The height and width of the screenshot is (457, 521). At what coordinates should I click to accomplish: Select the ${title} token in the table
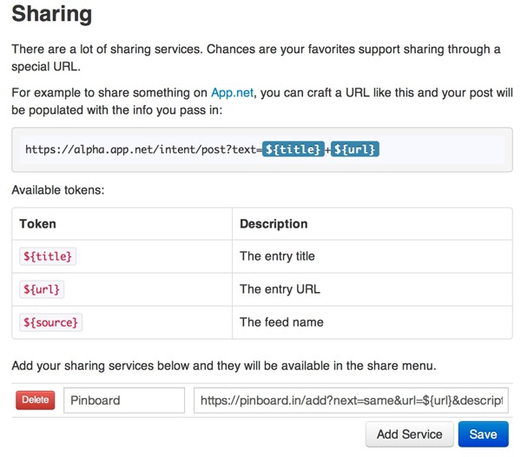47,256
